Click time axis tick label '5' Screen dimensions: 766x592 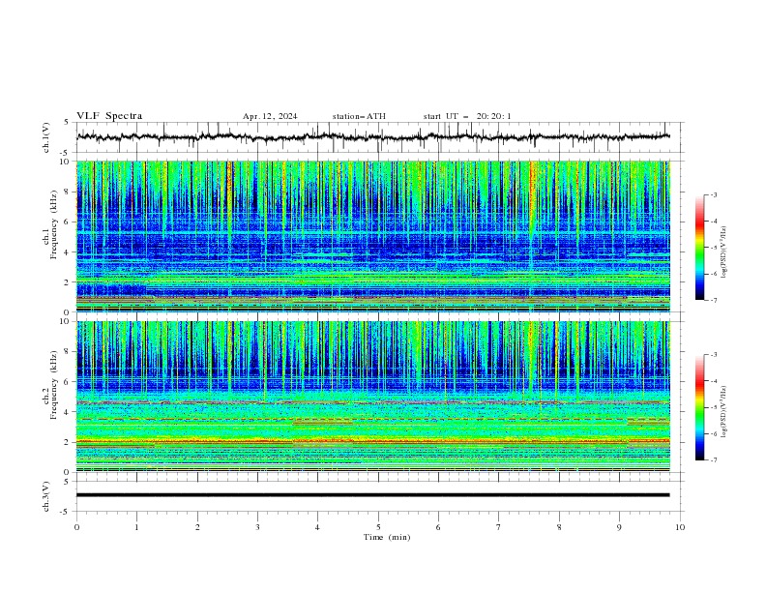tap(378, 527)
